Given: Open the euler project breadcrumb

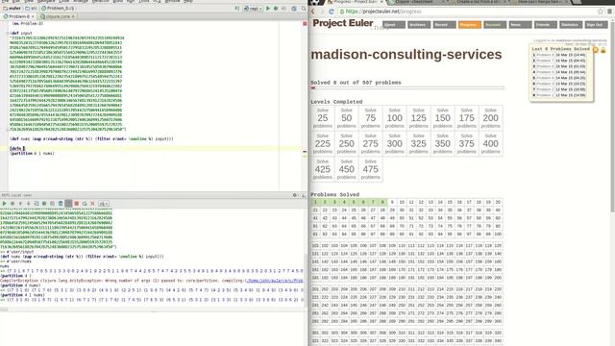Looking at the screenshot, I should coord(12,9).
